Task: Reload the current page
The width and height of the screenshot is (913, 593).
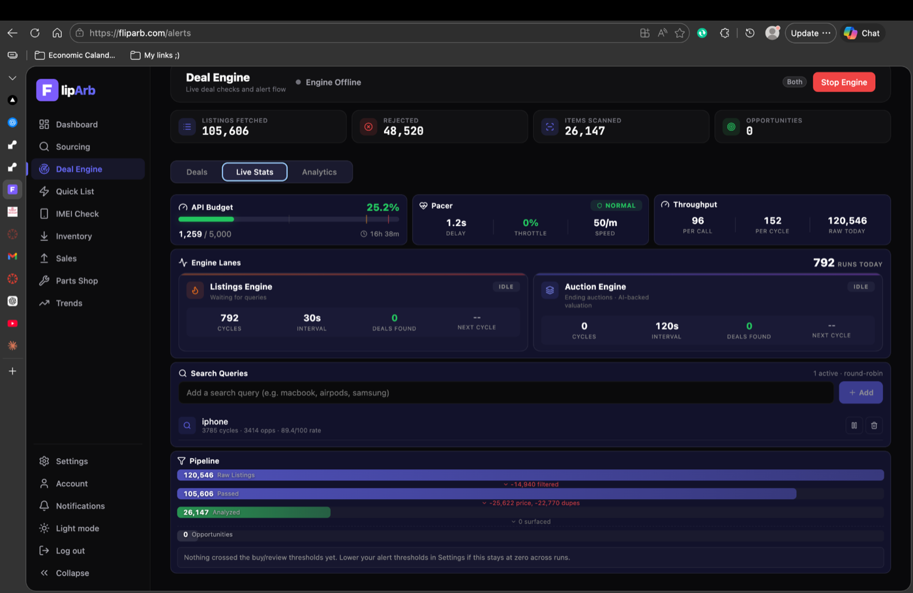Action: click(35, 33)
